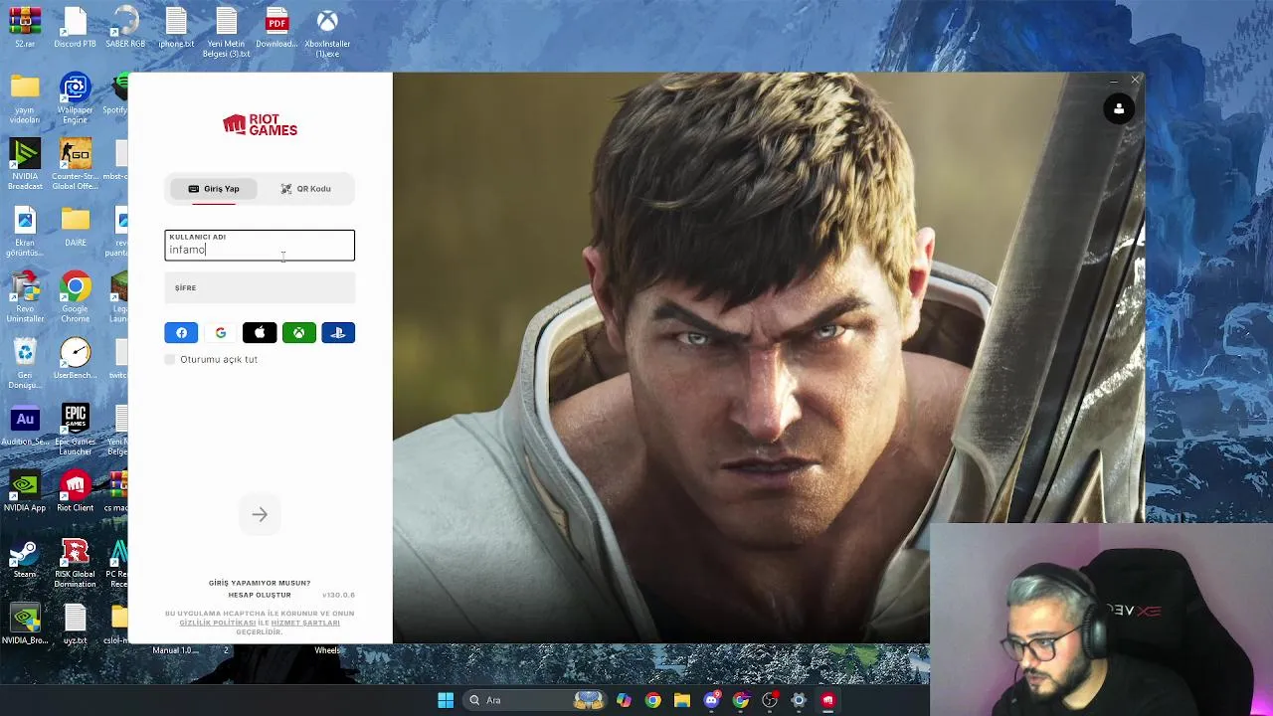
Task: Select the Download PDF desktop file
Action: point(276,29)
